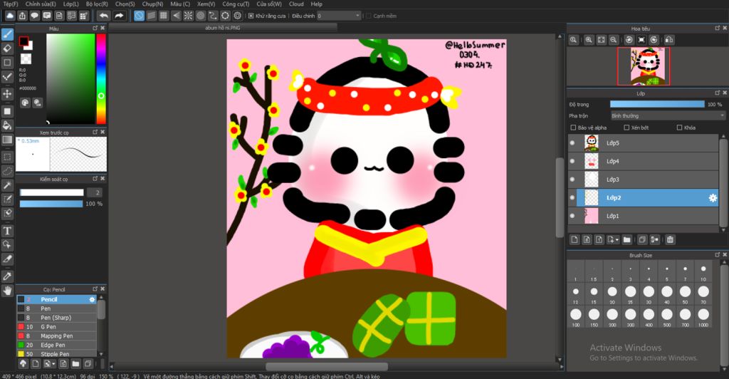Click the Redo arrow in the toolbar
This screenshot has width=729, height=379.
[119, 16]
